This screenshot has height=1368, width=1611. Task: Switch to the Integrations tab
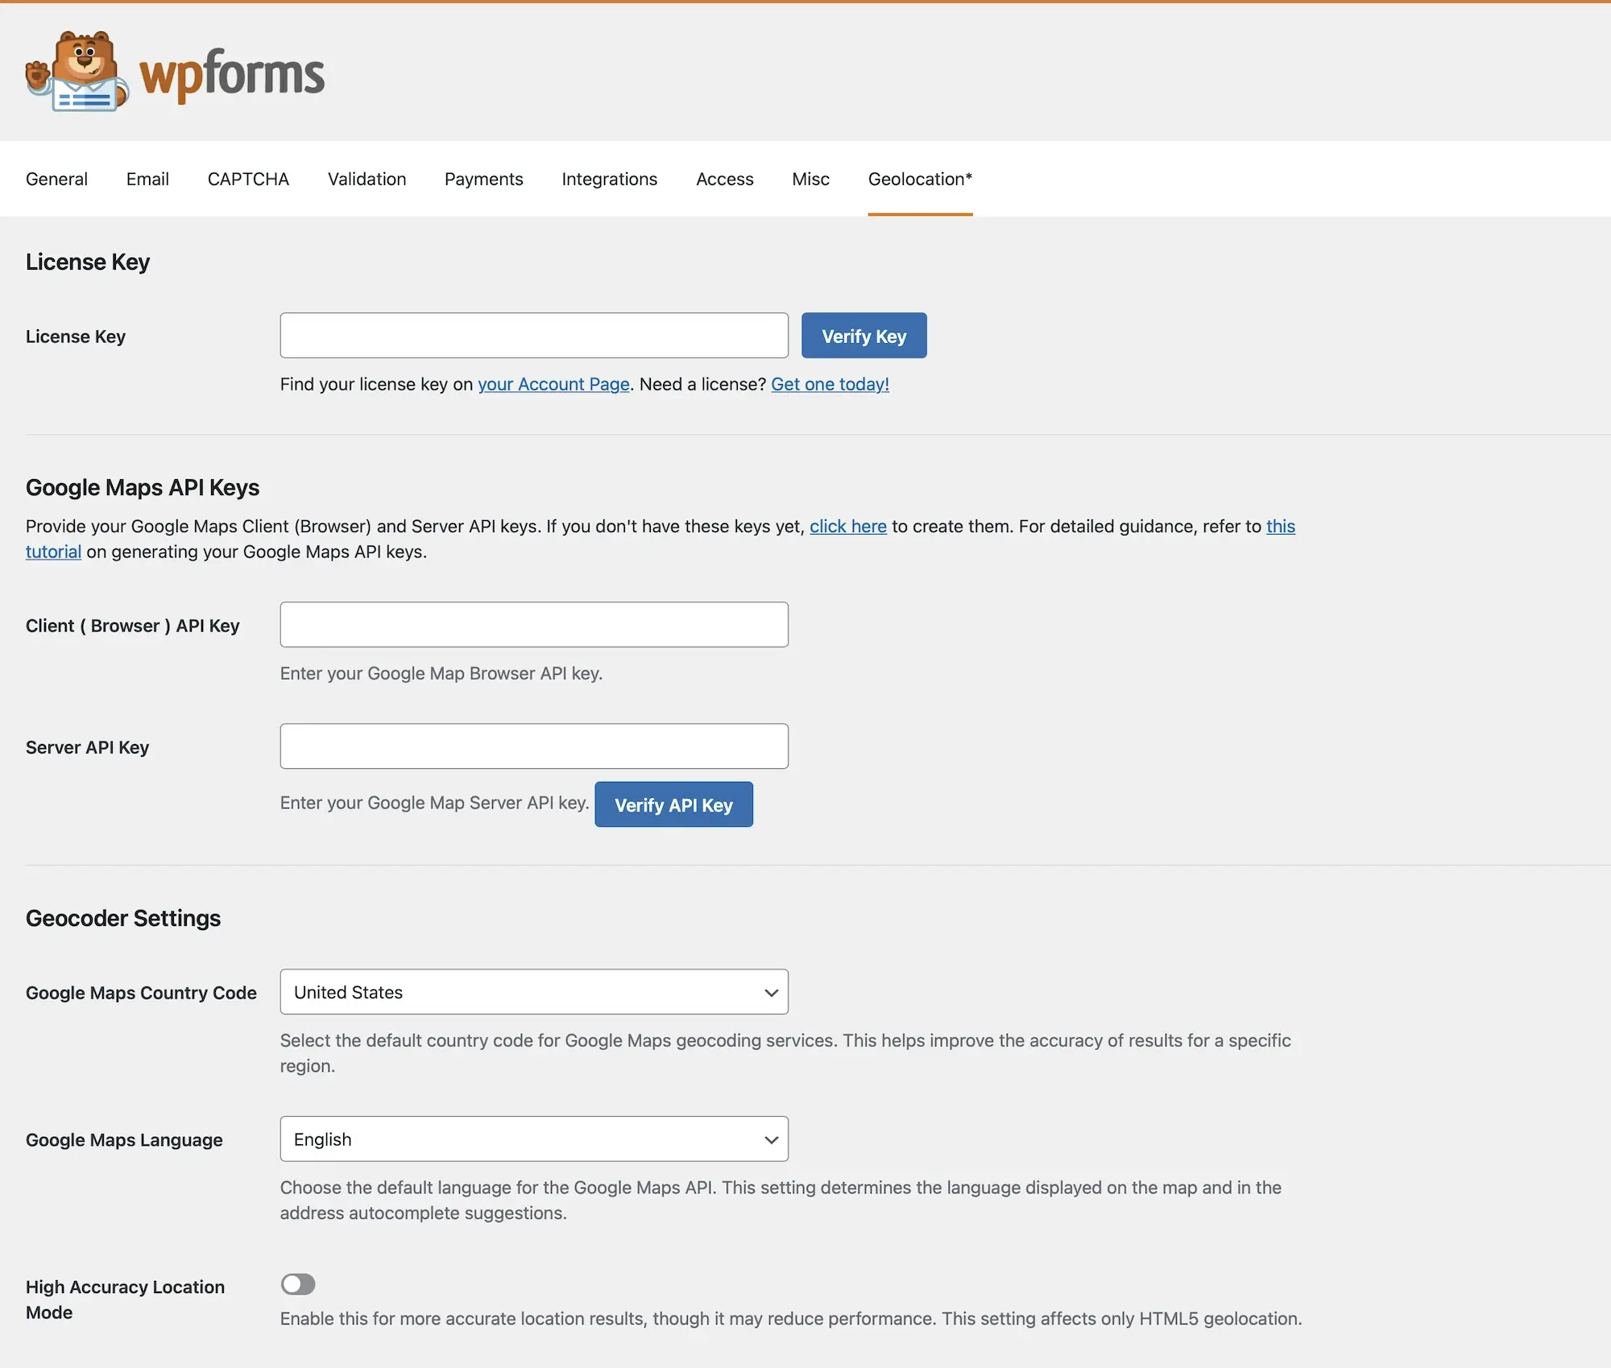(x=609, y=179)
